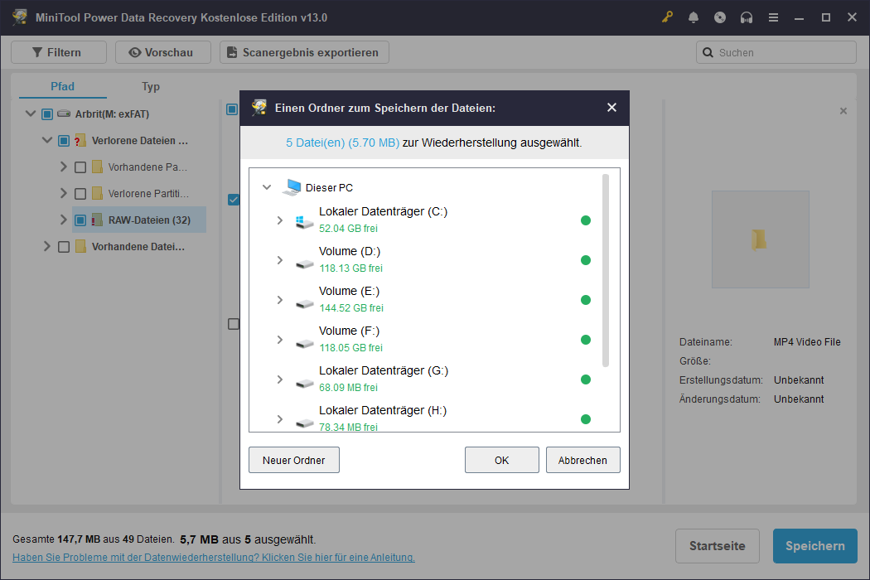Toggle checkbox for Arbrit(M: exFAT)
Viewport: 870px width, 580px height.
click(47, 114)
